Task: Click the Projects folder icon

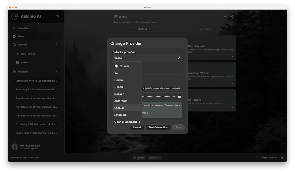Action: pos(14,45)
